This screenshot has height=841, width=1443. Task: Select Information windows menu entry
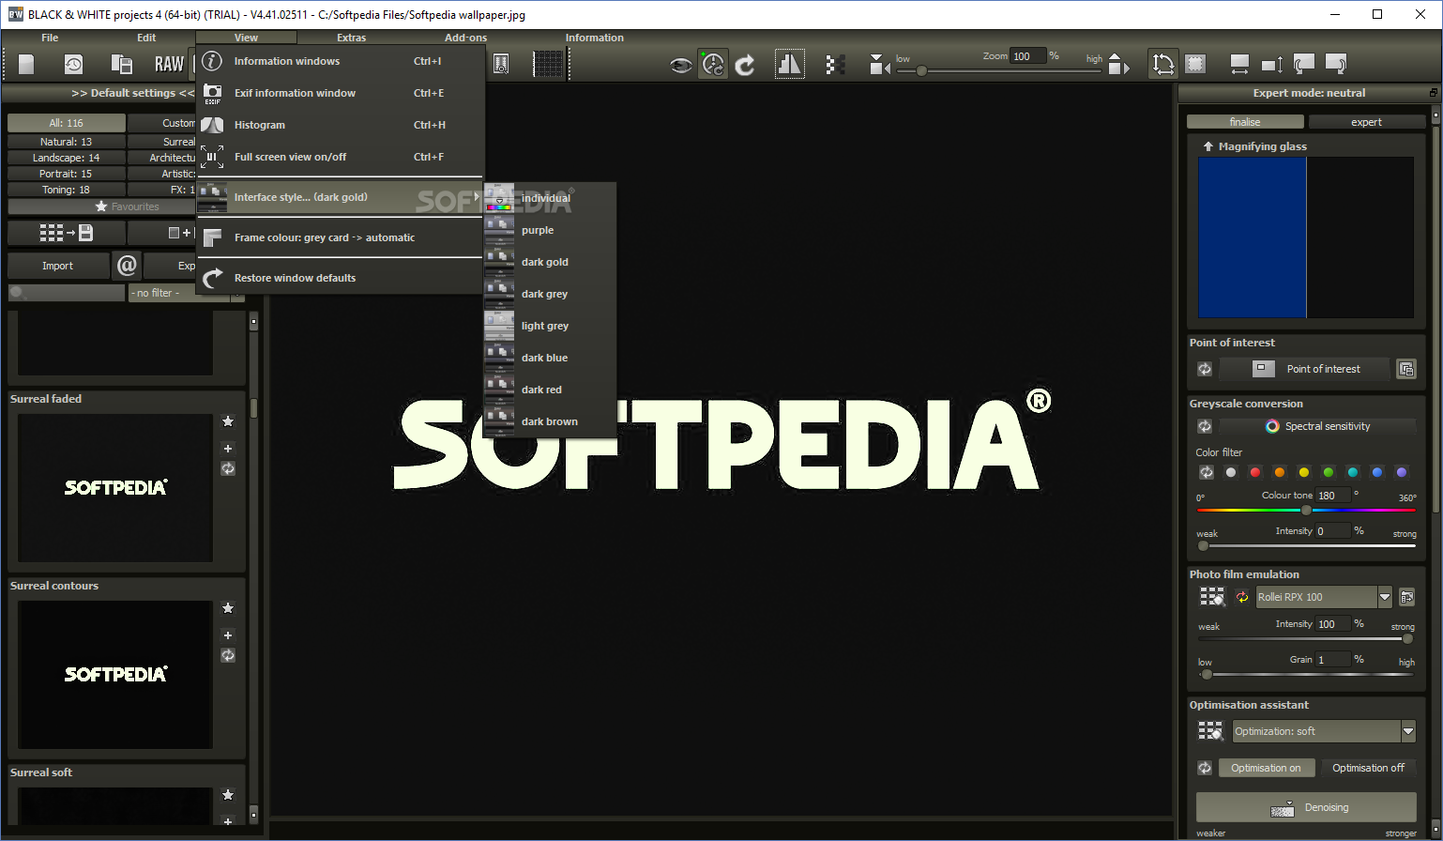tap(340, 61)
